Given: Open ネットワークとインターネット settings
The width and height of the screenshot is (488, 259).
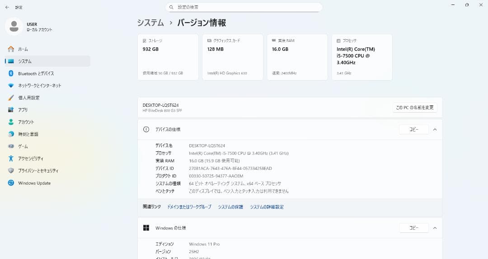Looking at the screenshot, I should [x=47, y=85].
